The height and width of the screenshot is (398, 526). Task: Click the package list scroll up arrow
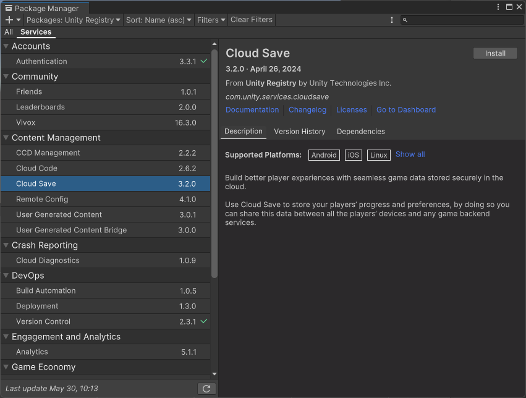214,44
